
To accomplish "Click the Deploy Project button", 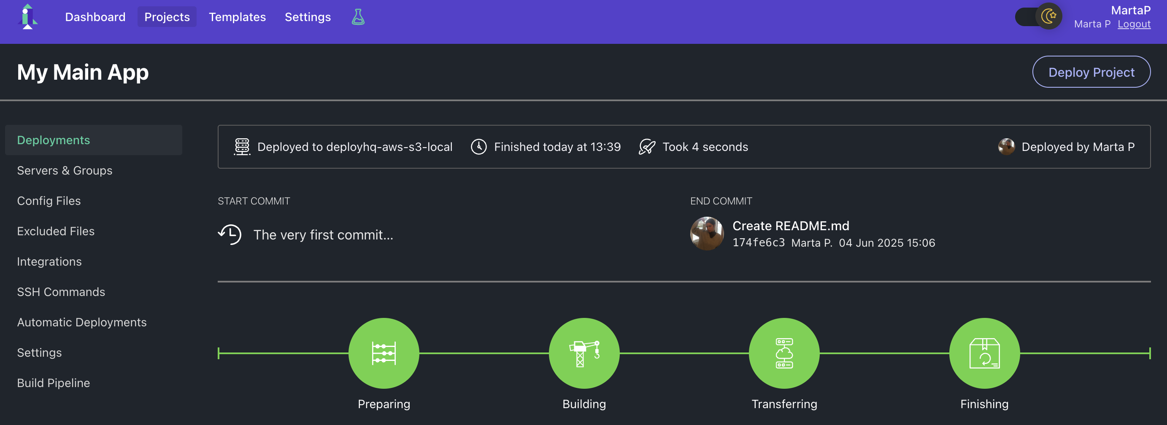I will pos(1091,72).
